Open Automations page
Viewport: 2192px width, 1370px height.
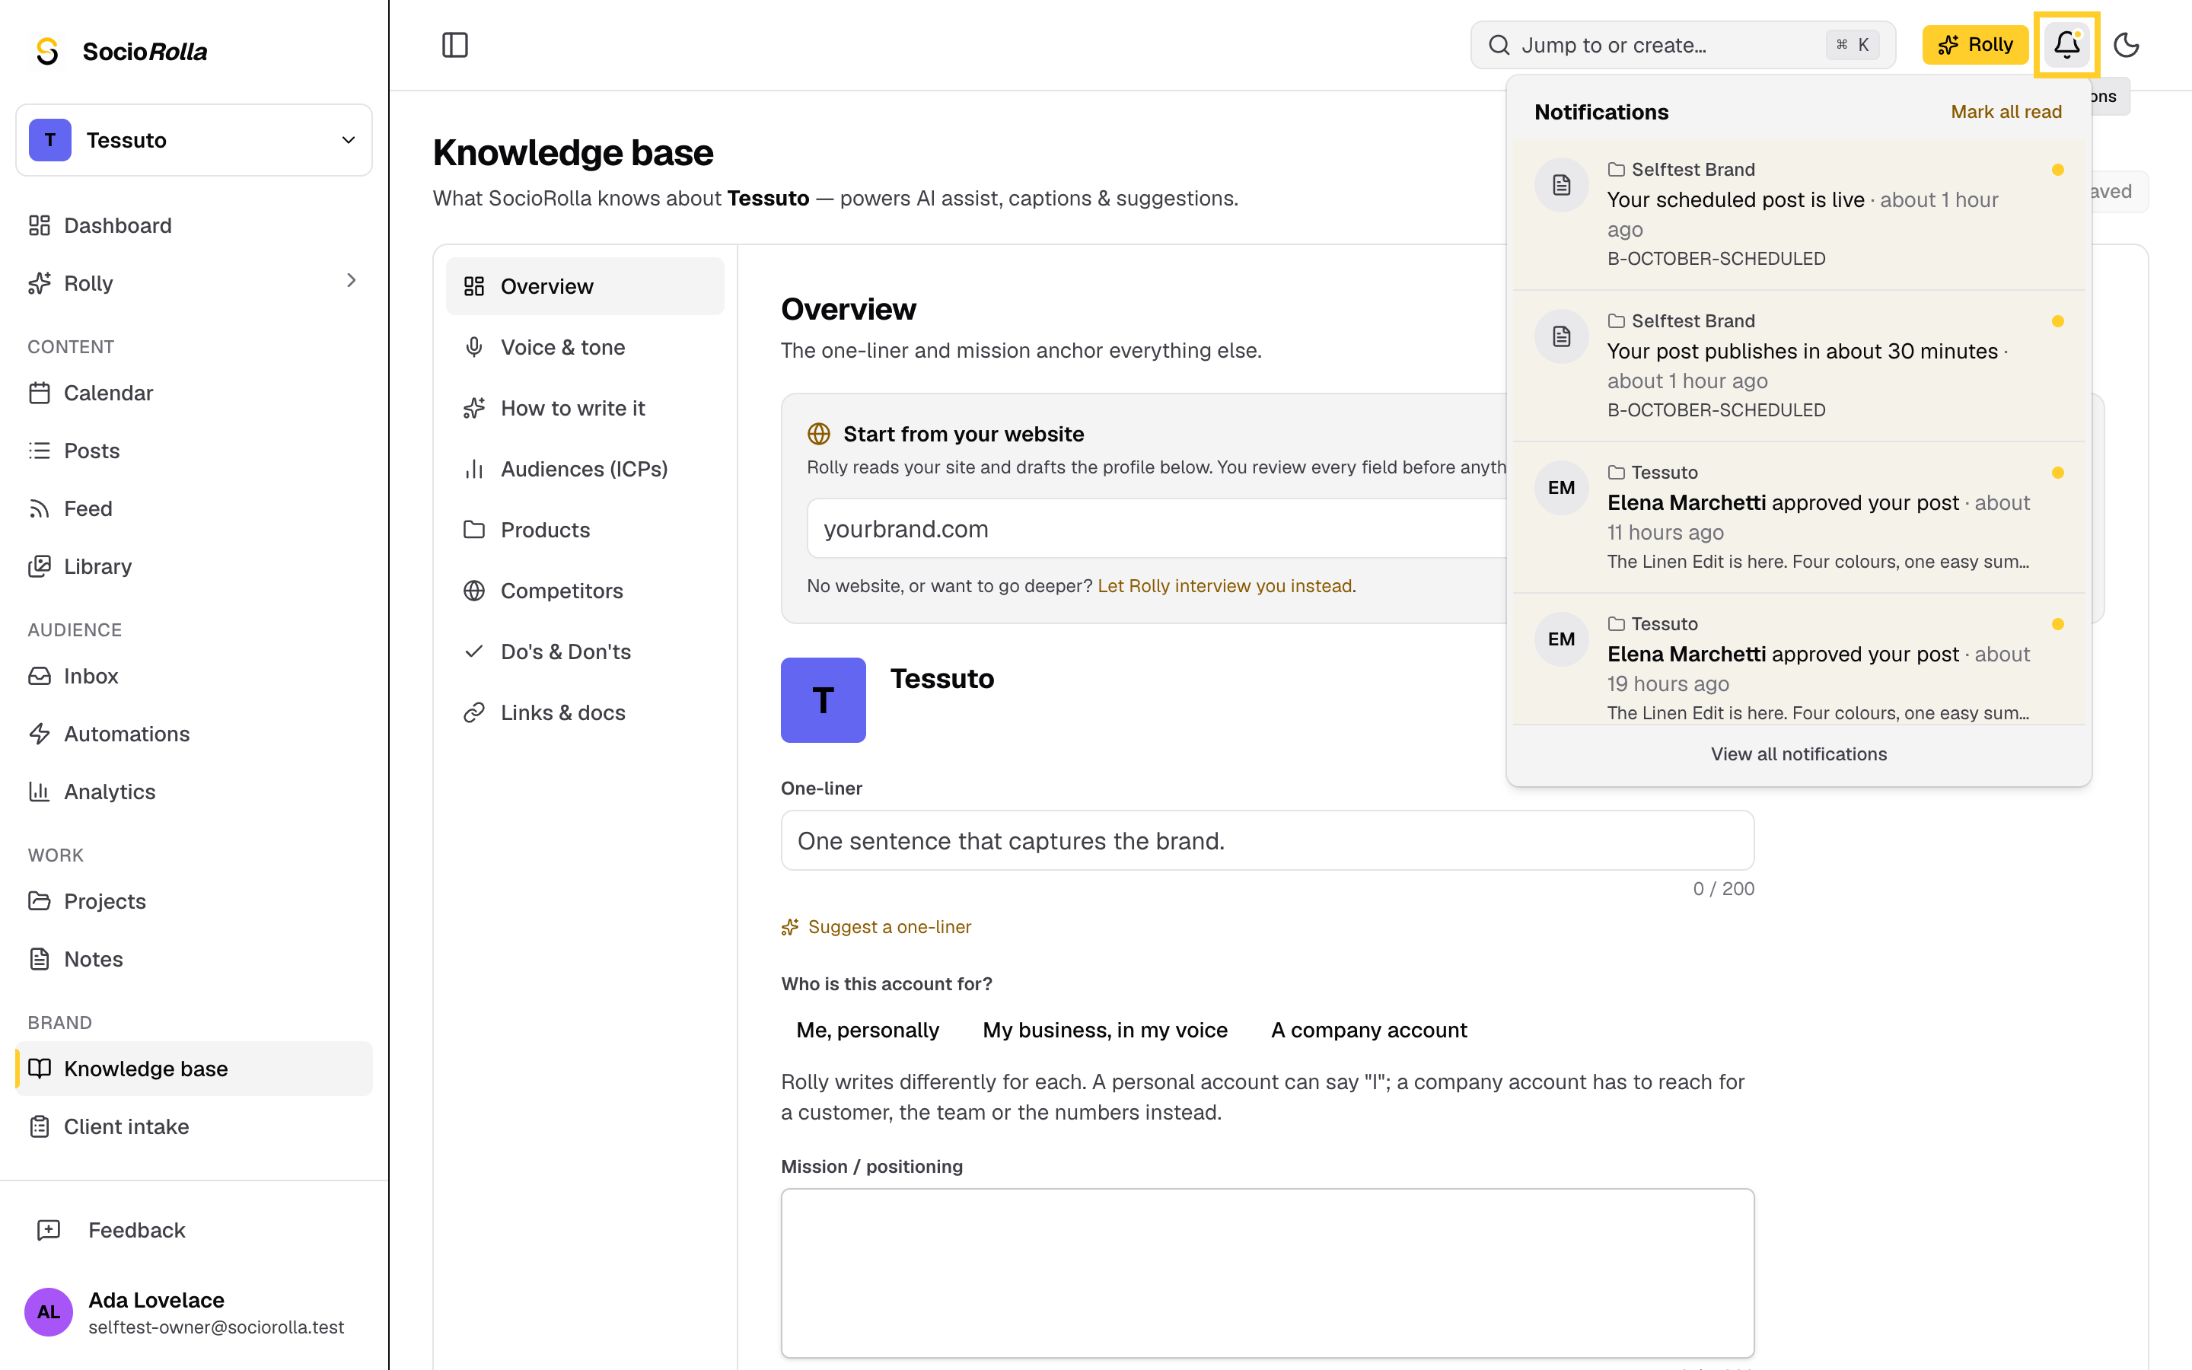[x=194, y=734]
